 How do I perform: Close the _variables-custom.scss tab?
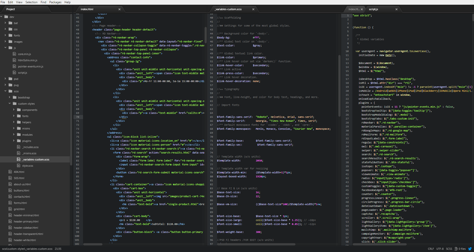tap(254, 9)
